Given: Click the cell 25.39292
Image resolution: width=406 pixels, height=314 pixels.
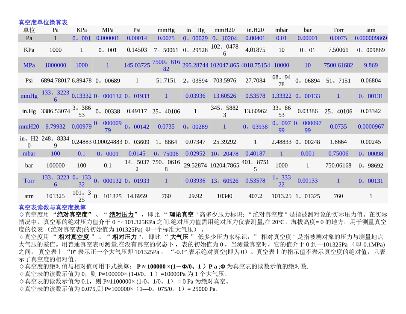Looking at the screenshot, I should point(224,142).
